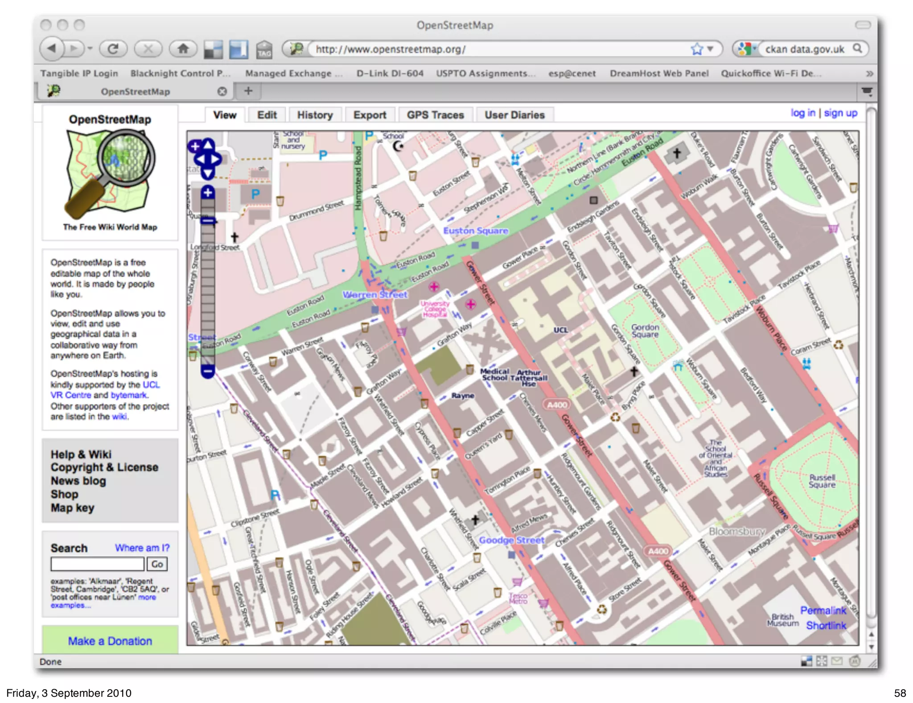The height and width of the screenshot is (703, 913).
Task: Click the sign up link
Action: pos(840,113)
